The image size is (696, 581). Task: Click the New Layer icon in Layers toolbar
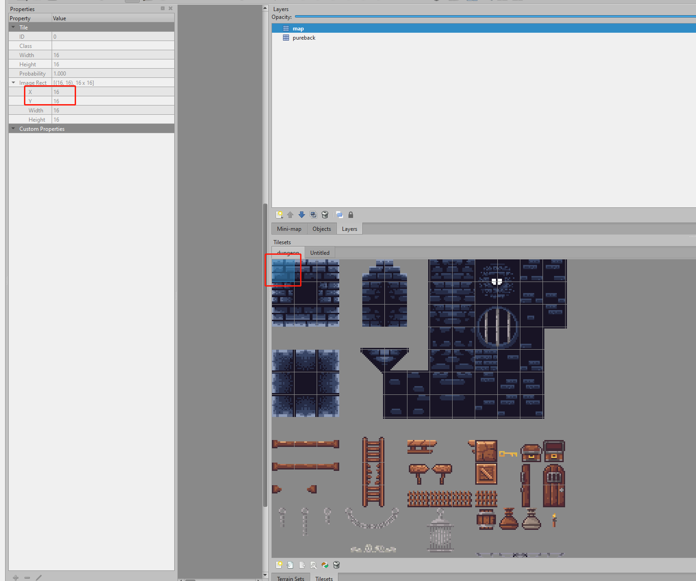point(279,215)
